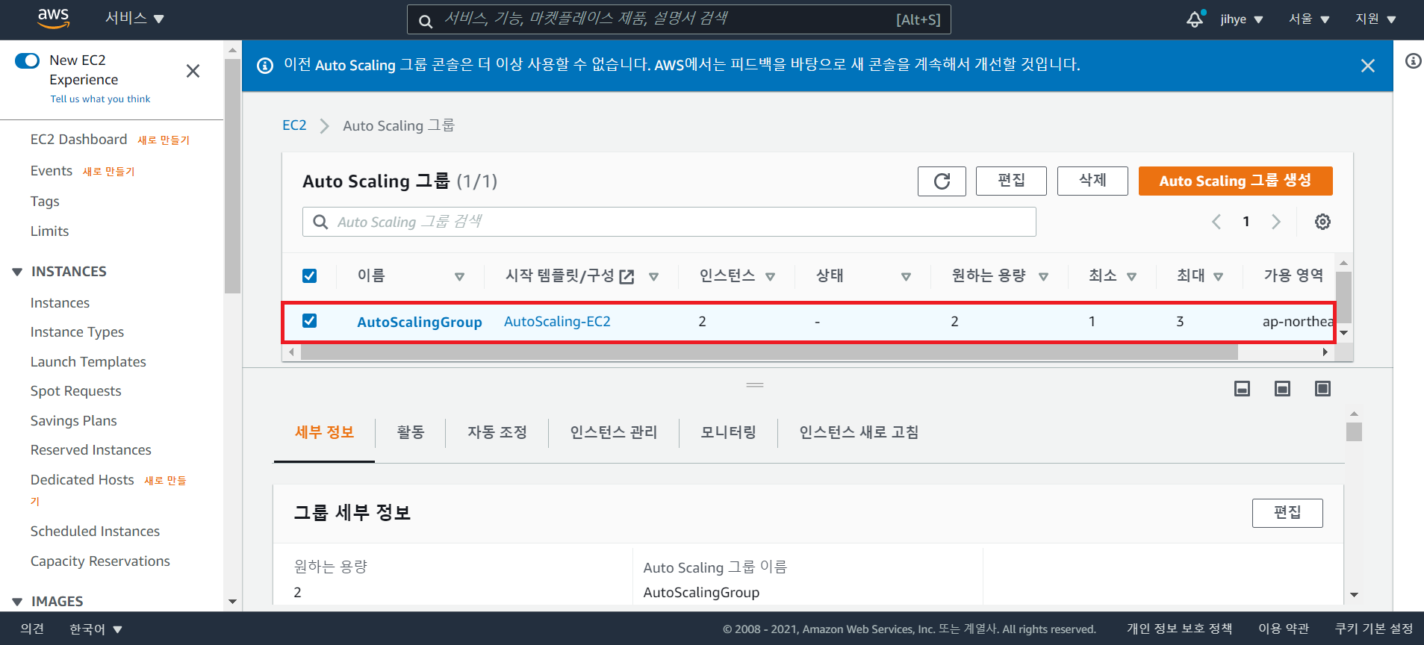Open the jihye account dropdown
Screen dimensions: 1424x645
pos(1242,19)
